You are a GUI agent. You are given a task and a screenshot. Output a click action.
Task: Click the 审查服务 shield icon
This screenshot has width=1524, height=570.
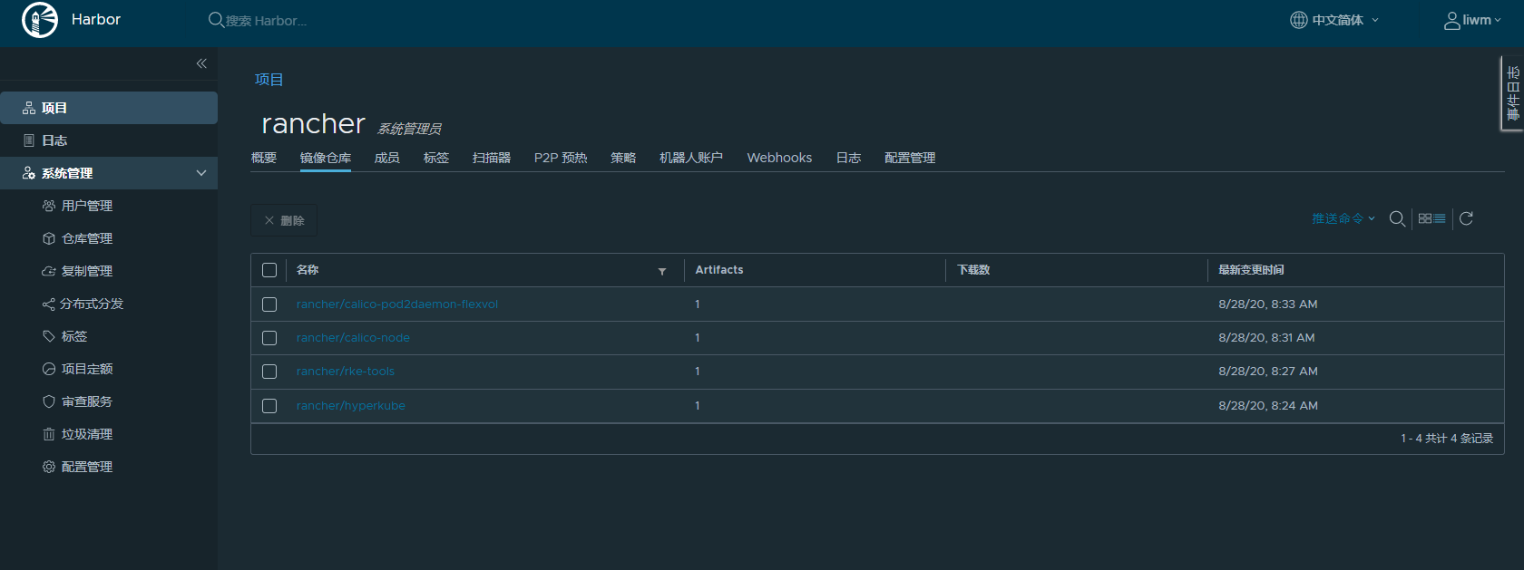click(49, 401)
